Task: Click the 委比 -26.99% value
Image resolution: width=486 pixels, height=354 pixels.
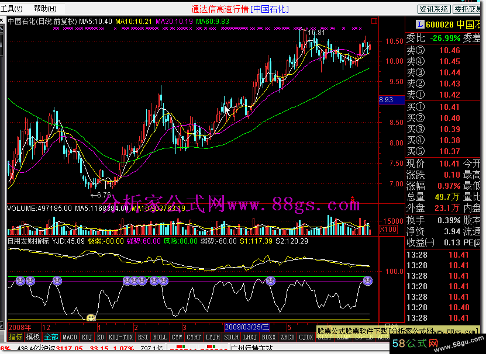Action: tap(445, 39)
